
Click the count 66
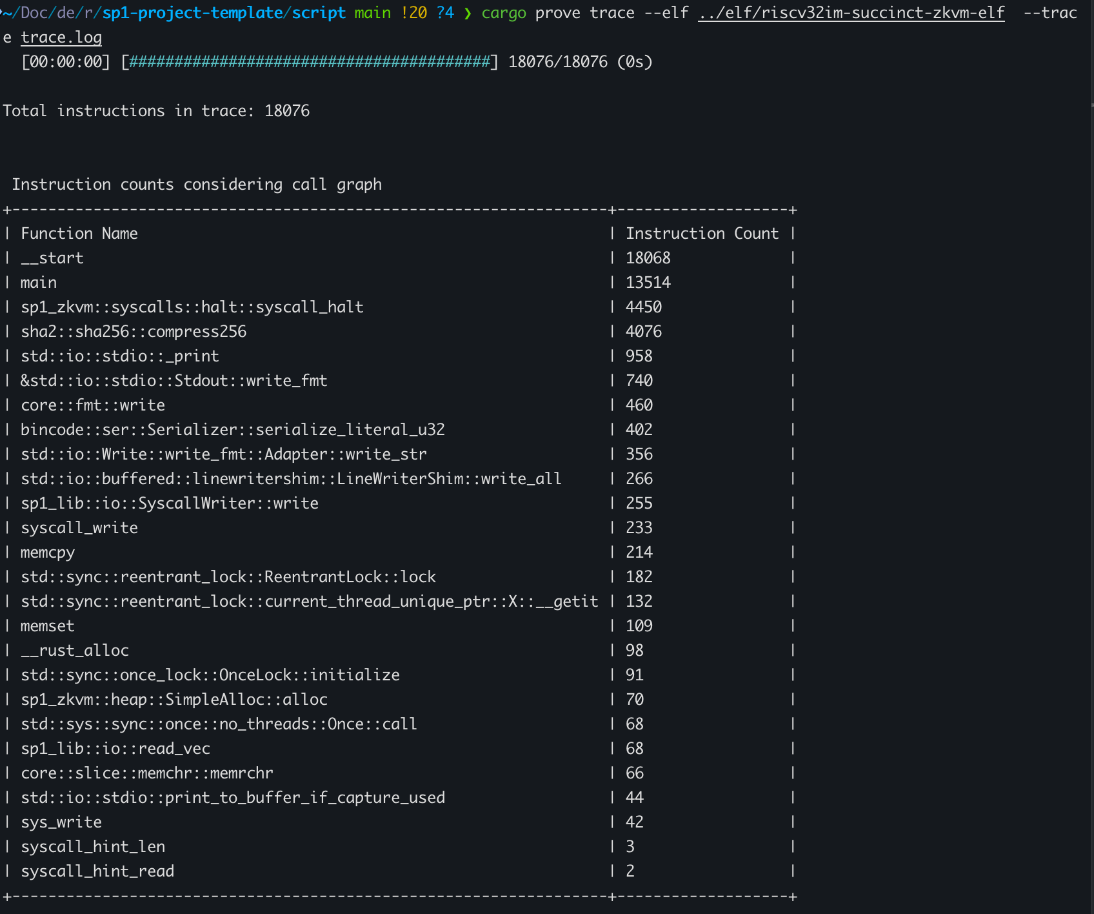pos(635,773)
